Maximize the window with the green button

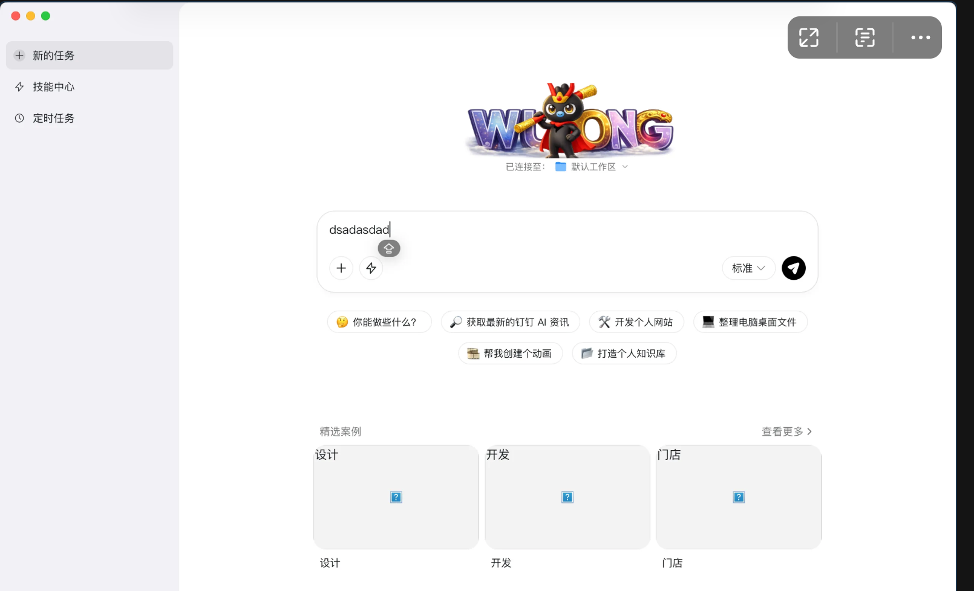click(x=45, y=16)
